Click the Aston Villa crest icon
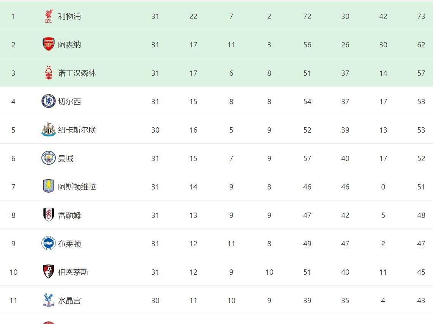The height and width of the screenshot is (324, 433). (48, 186)
